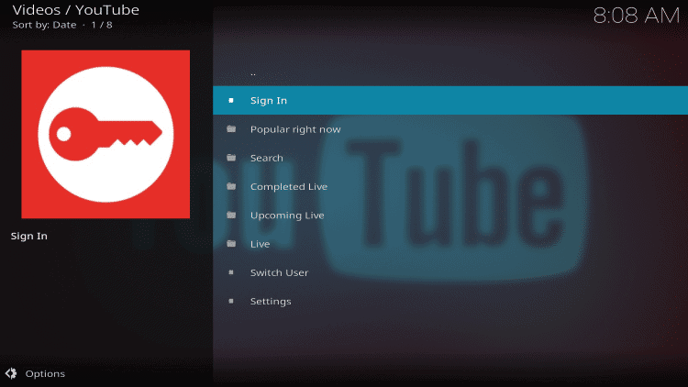Click the Settings bullet icon
The height and width of the screenshot is (387, 688).
pyautogui.click(x=231, y=301)
